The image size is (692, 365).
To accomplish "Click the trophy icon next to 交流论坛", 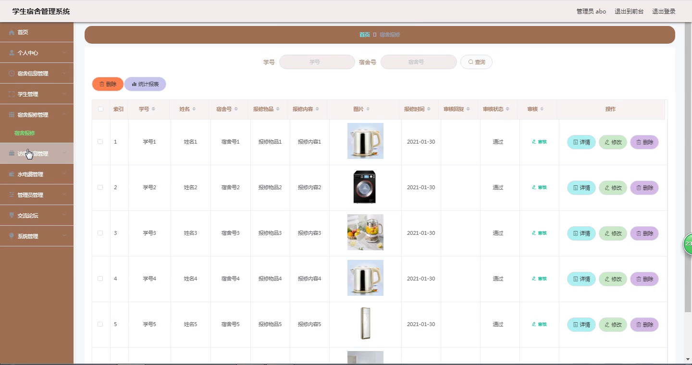I will [x=12, y=216].
